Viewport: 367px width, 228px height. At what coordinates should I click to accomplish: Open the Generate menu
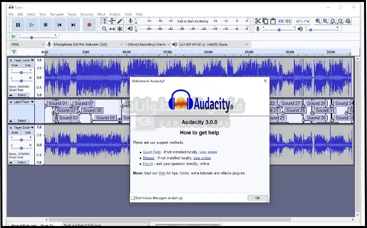(87, 14)
